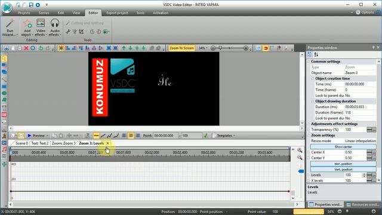The image size is (382, 215).
Task: Click the Point time input field
Action: tap(166, 136)
